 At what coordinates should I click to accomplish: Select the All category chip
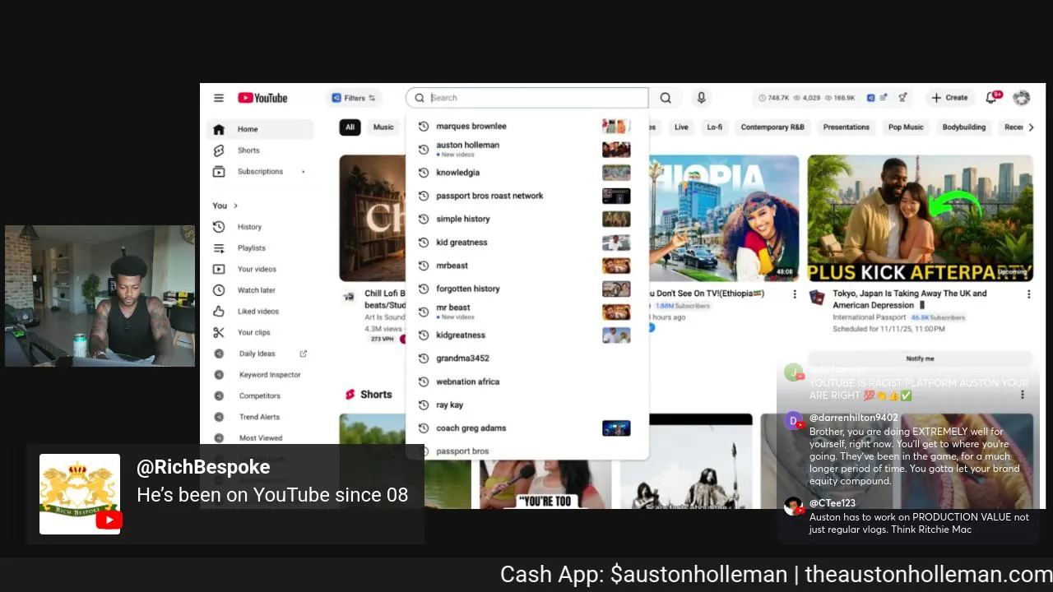pyautogui.click(x=350, y=127)
